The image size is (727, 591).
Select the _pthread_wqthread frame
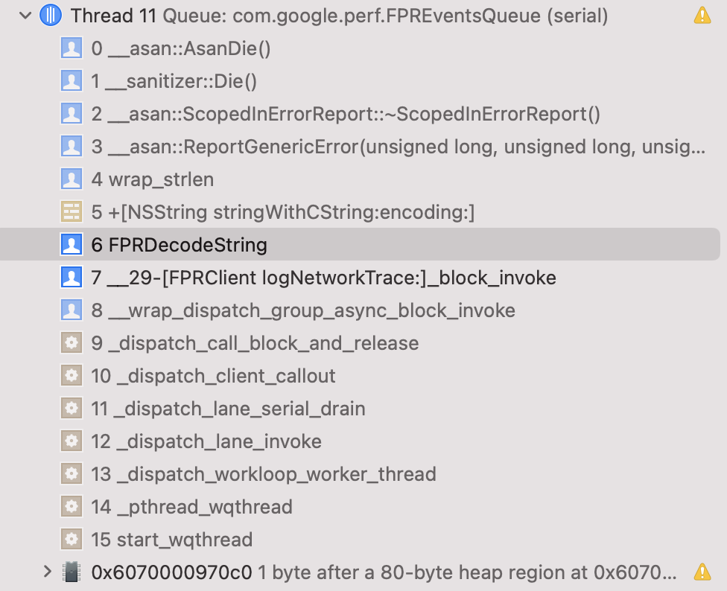point(191,507)
